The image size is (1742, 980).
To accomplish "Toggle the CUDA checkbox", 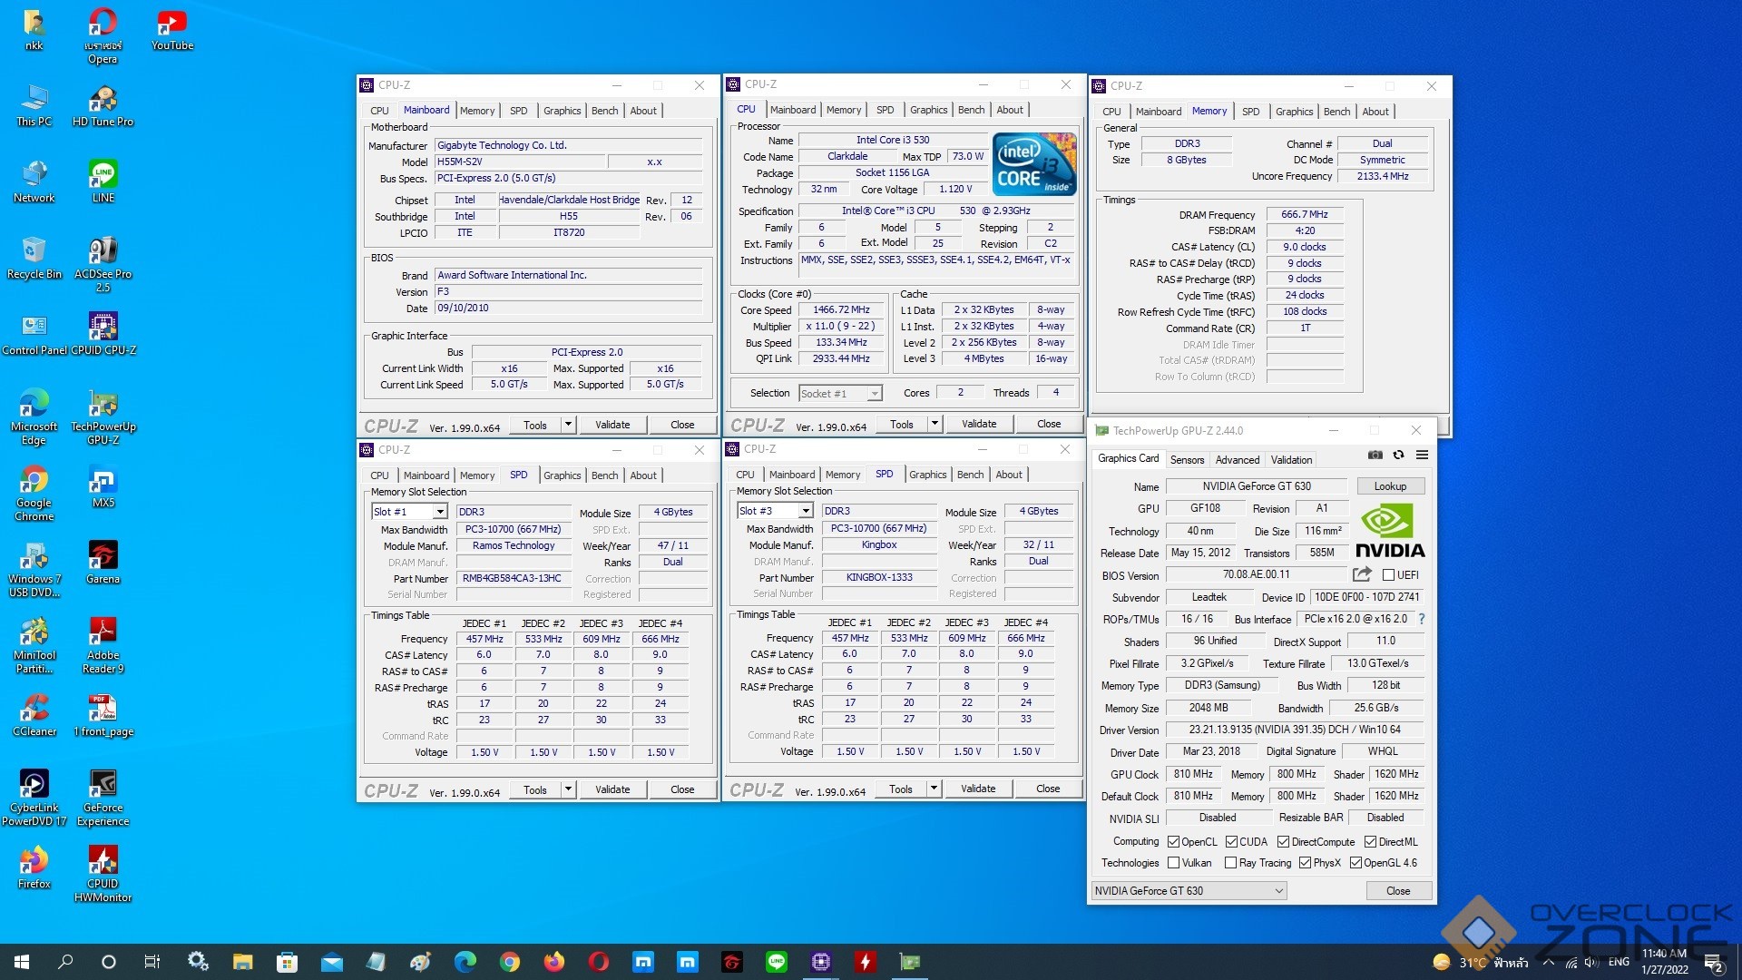I will 1231,842.
